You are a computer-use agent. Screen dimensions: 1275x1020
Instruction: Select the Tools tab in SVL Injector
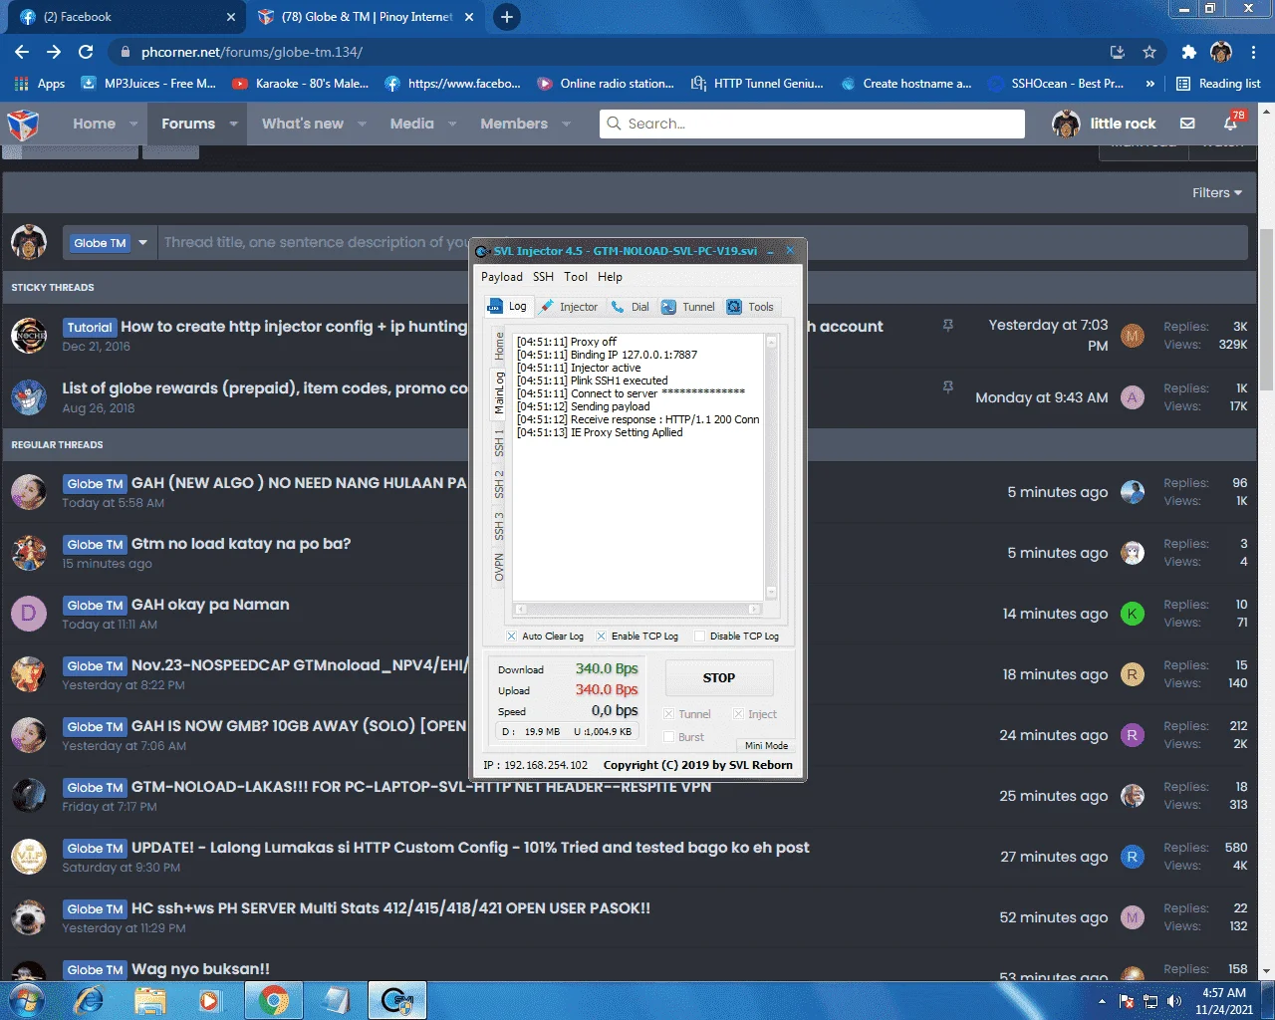pos(751,307)
